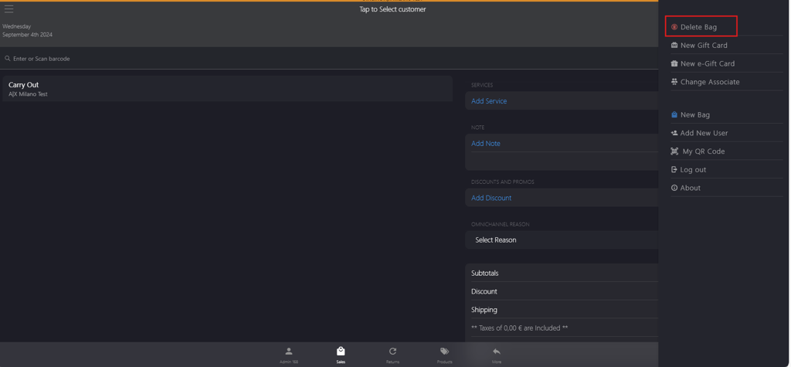
Task: Switch to the Products tab
Action: pyautogui.click(x=444, y=355)
